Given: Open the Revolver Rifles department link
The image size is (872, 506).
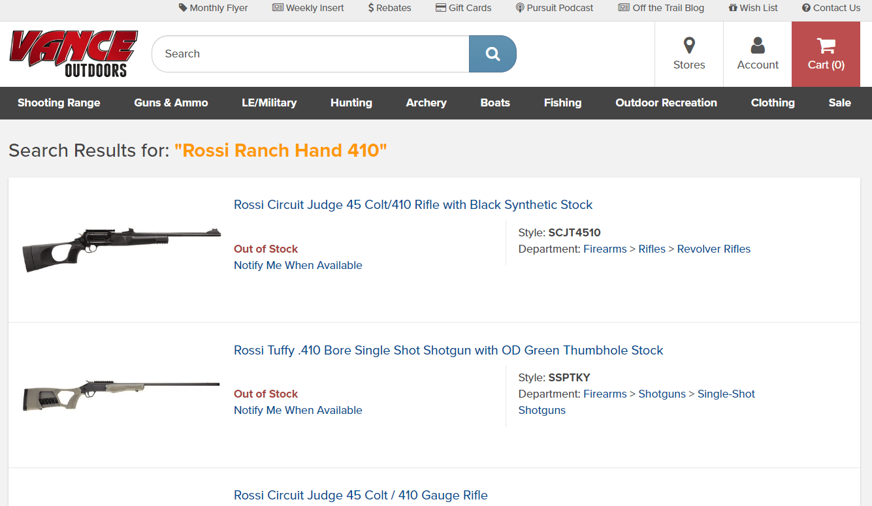Looking at the screenshot, I should [714, 249].
